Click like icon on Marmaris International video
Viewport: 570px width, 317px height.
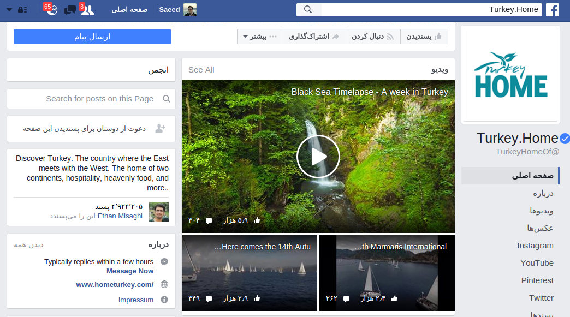pos(394,298)
